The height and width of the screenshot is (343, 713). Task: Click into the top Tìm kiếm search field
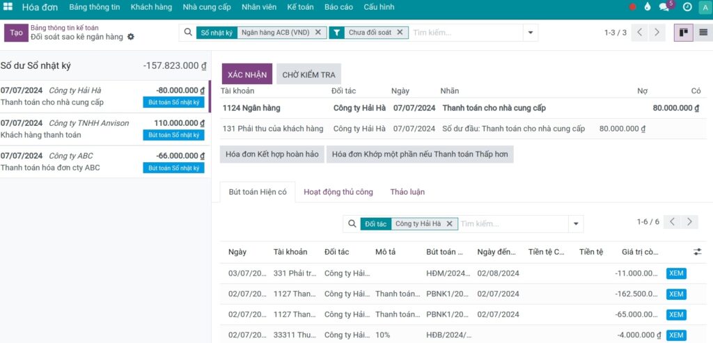point(466,33)
